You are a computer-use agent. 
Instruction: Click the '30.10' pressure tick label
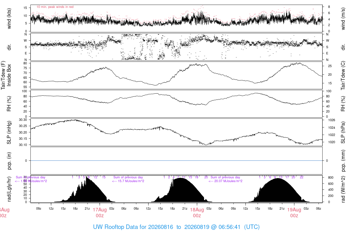coord(23,145)
